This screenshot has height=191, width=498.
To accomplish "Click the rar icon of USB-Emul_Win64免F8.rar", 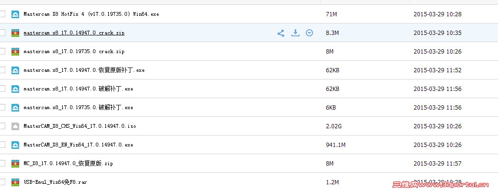I will 15,182.
